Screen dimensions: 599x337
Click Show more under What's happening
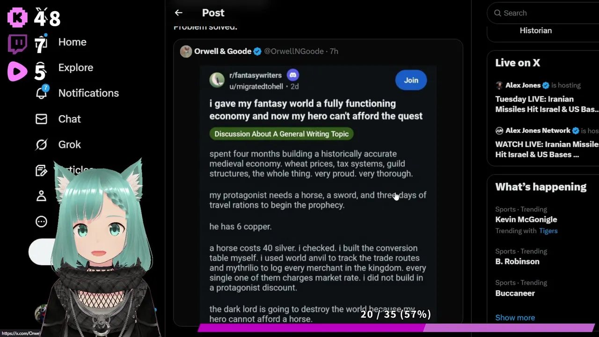(515, 317)
